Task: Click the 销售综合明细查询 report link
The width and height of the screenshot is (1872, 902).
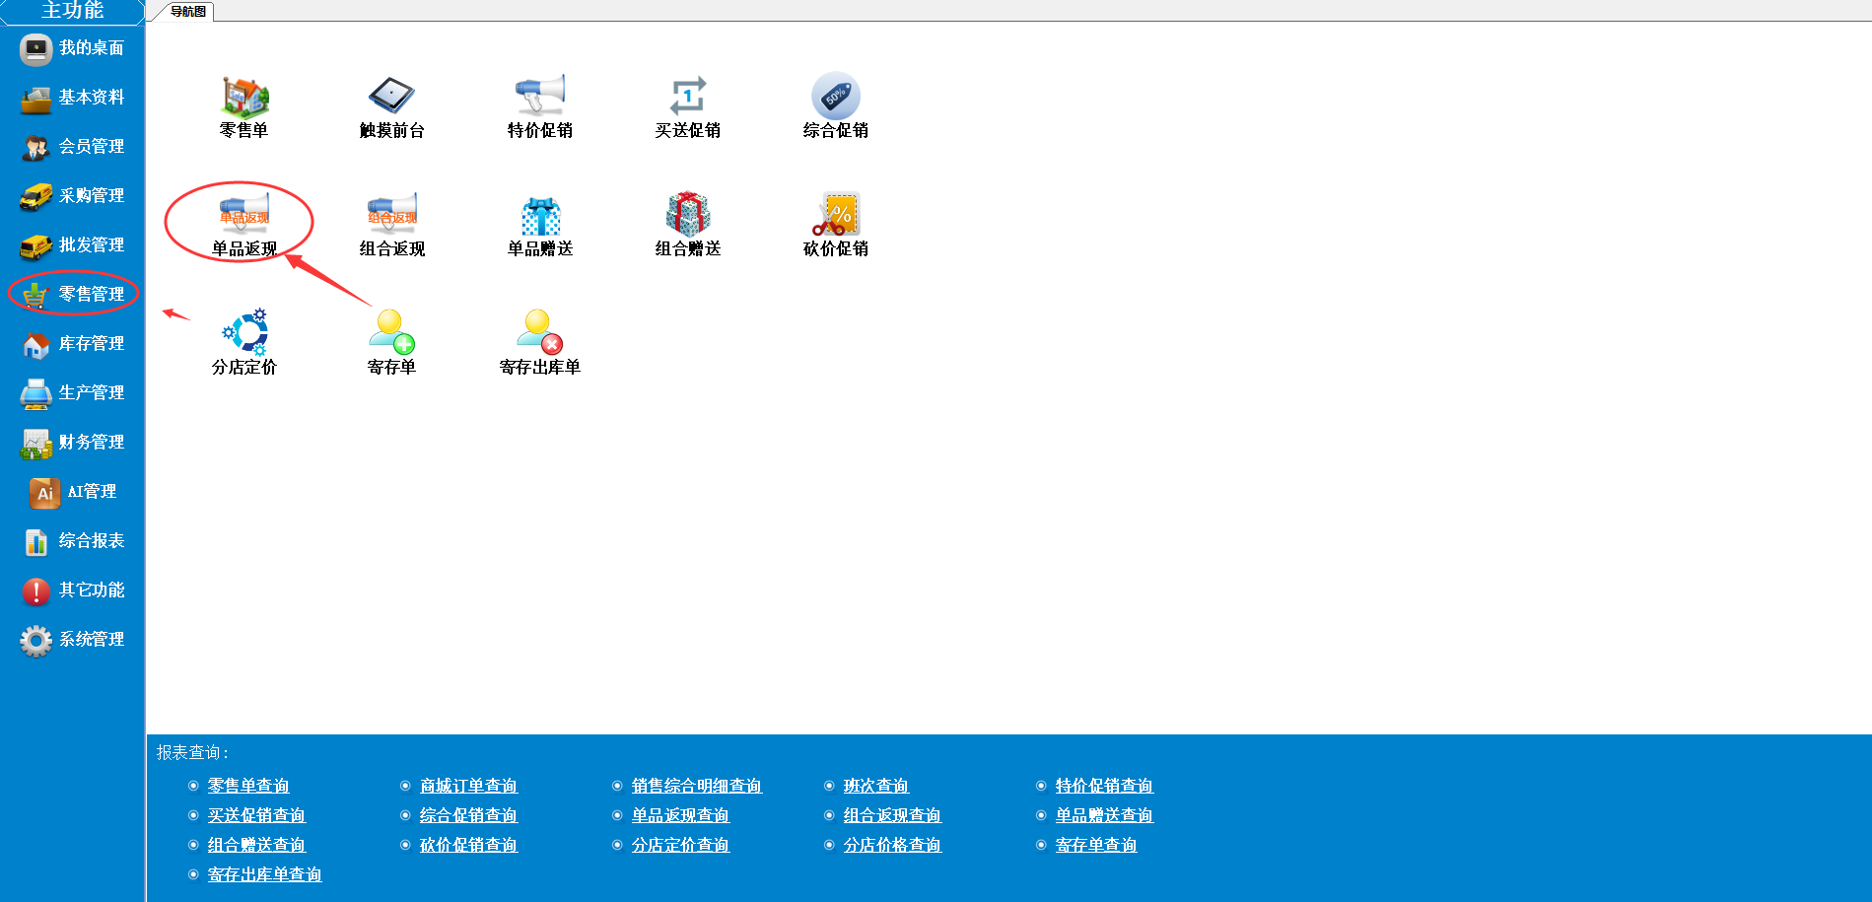Action: pyautogui.click(x=697, y=786)
